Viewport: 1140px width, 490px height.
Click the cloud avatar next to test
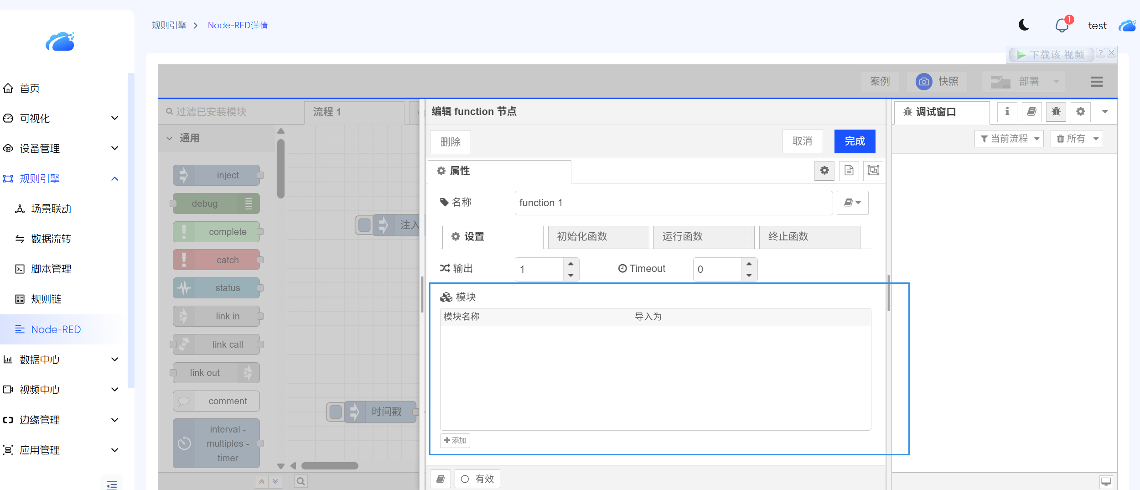1127,26
